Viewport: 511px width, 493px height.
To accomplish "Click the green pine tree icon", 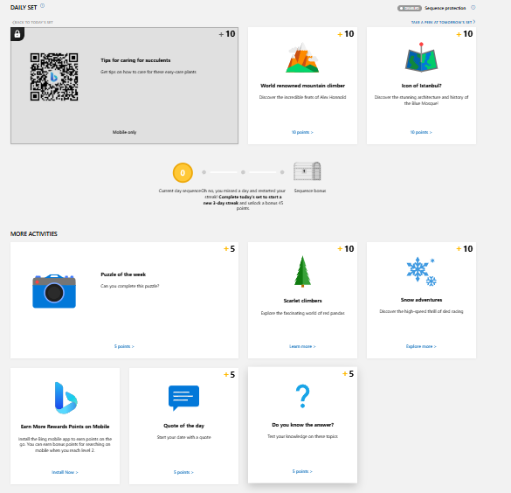I will (x=302, y=271).
